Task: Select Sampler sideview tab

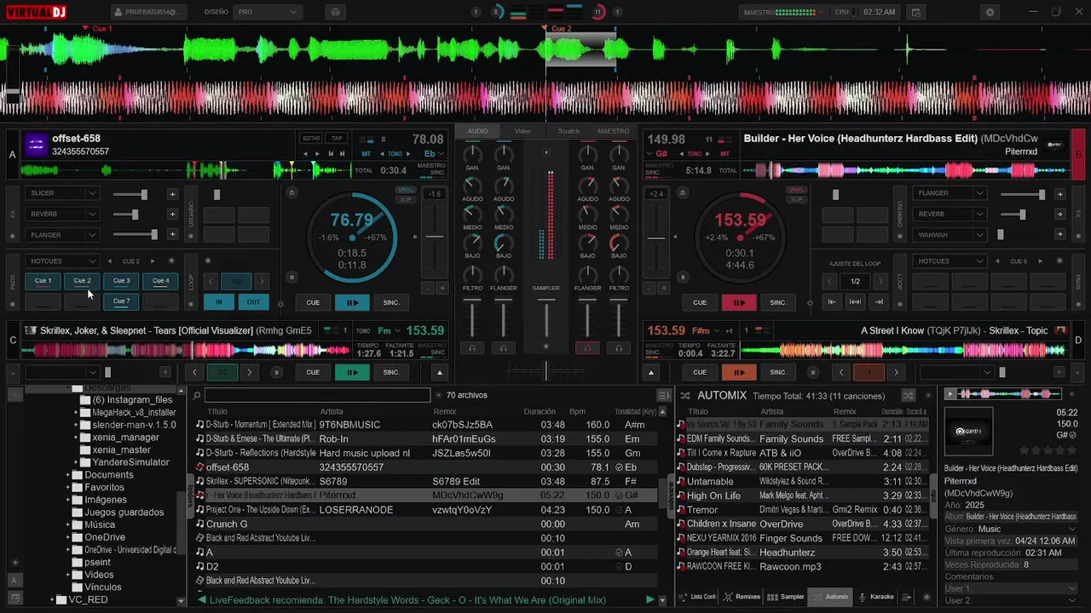Action: [787, 597]
